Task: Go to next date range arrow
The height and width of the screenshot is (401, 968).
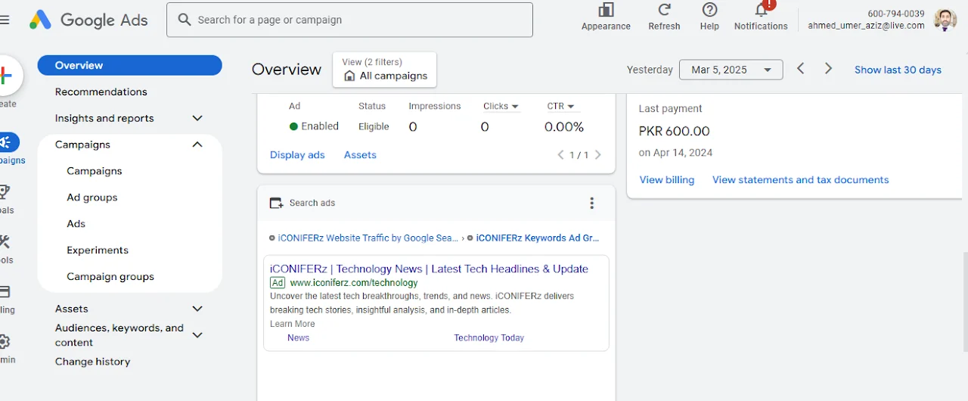Action: tap(828, 69)
